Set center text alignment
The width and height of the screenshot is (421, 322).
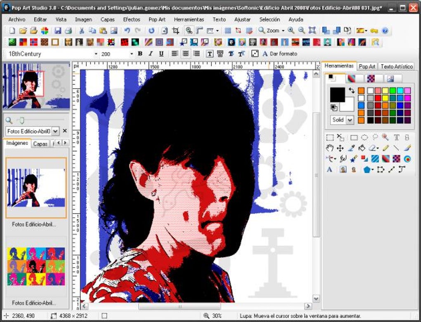(x=186, y=54)
